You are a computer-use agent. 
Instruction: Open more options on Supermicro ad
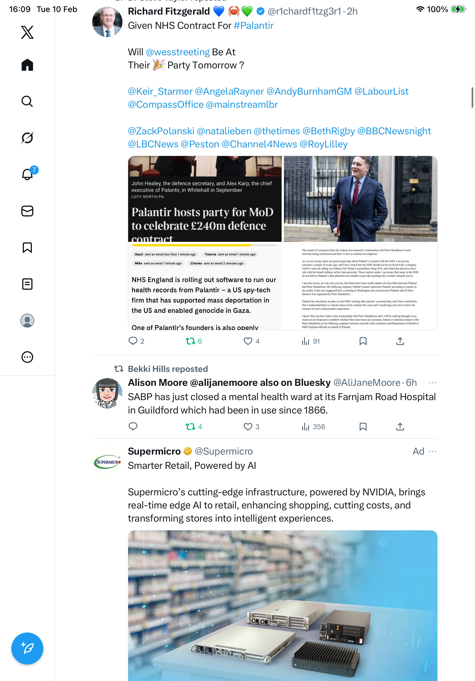point(432,451)
